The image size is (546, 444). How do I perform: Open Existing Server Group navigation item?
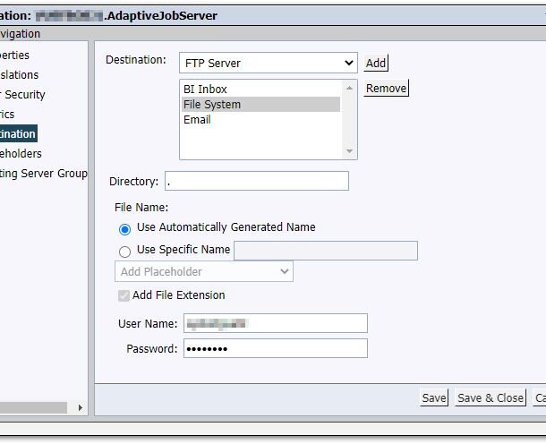(x=44, y=174)
